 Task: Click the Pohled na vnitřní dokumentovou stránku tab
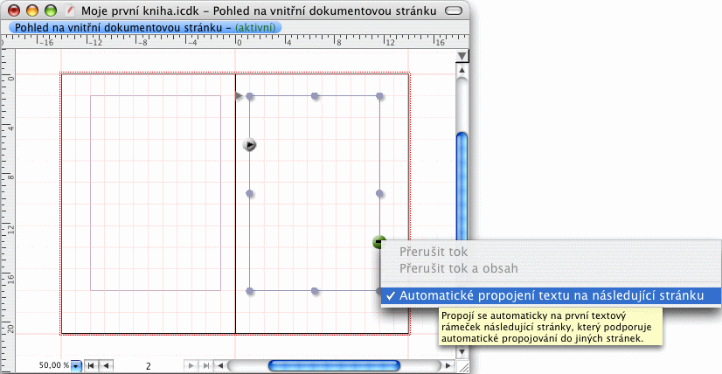click(145, 28)
